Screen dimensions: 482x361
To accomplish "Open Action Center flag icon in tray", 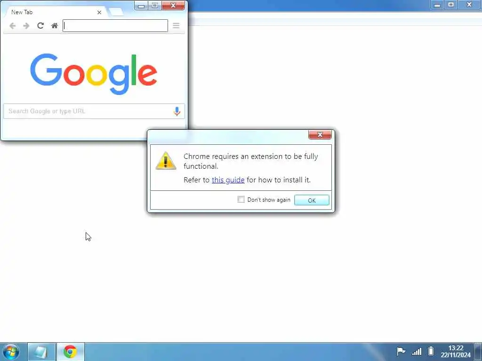I will [x=401, y=351].
